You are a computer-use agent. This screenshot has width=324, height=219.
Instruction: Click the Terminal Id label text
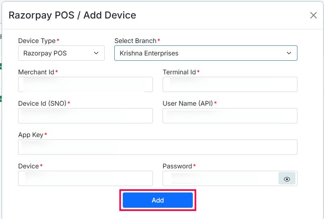180,72
